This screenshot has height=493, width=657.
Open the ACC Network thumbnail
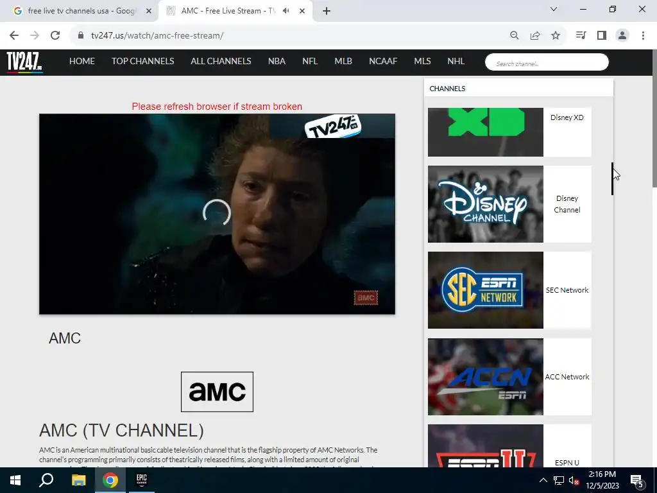pyautogui.click(x=486, y=377)
